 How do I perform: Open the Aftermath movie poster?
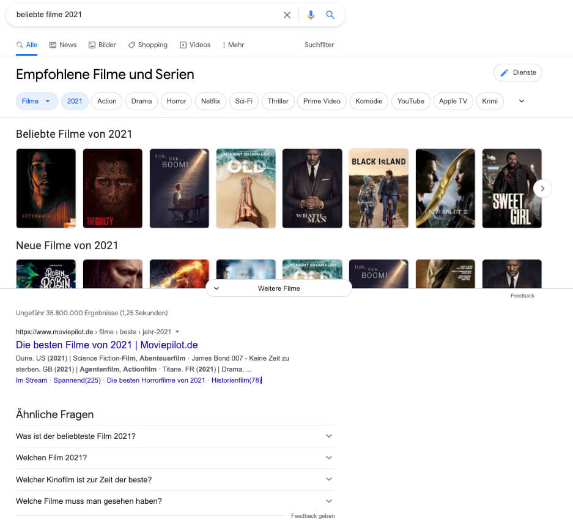click(x=46, y=188)
